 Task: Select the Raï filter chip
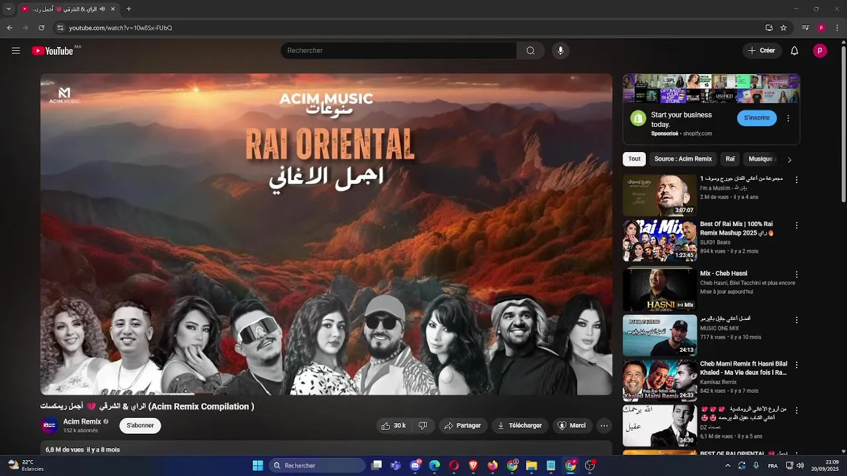coord(730,159)
